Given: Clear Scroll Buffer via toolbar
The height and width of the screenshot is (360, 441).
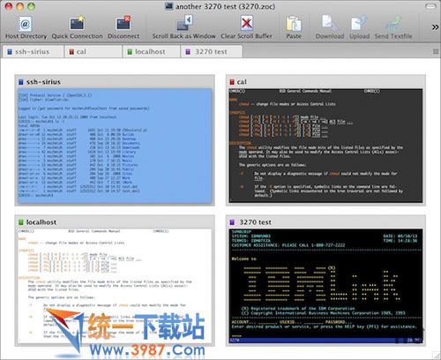Looking at the screenshot, I should point(246,28).
